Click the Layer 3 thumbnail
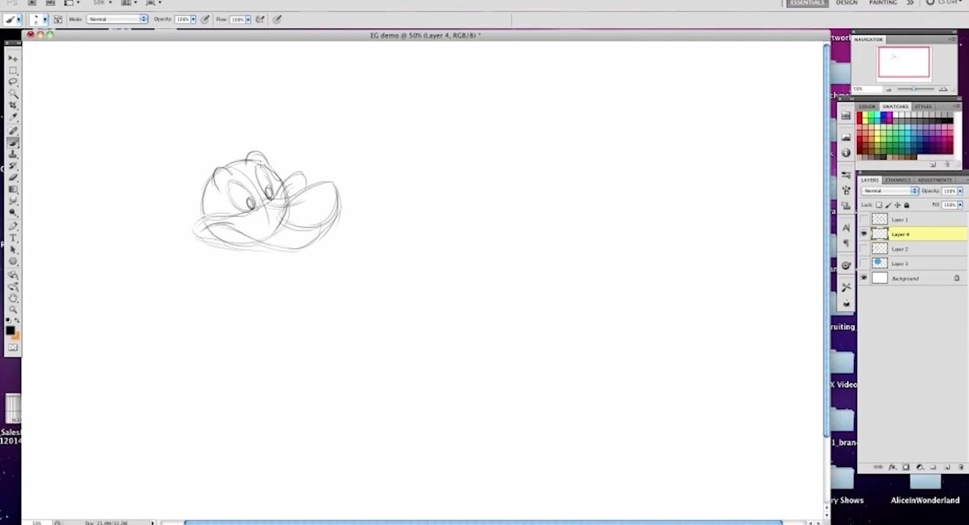 tap(880, 263)
